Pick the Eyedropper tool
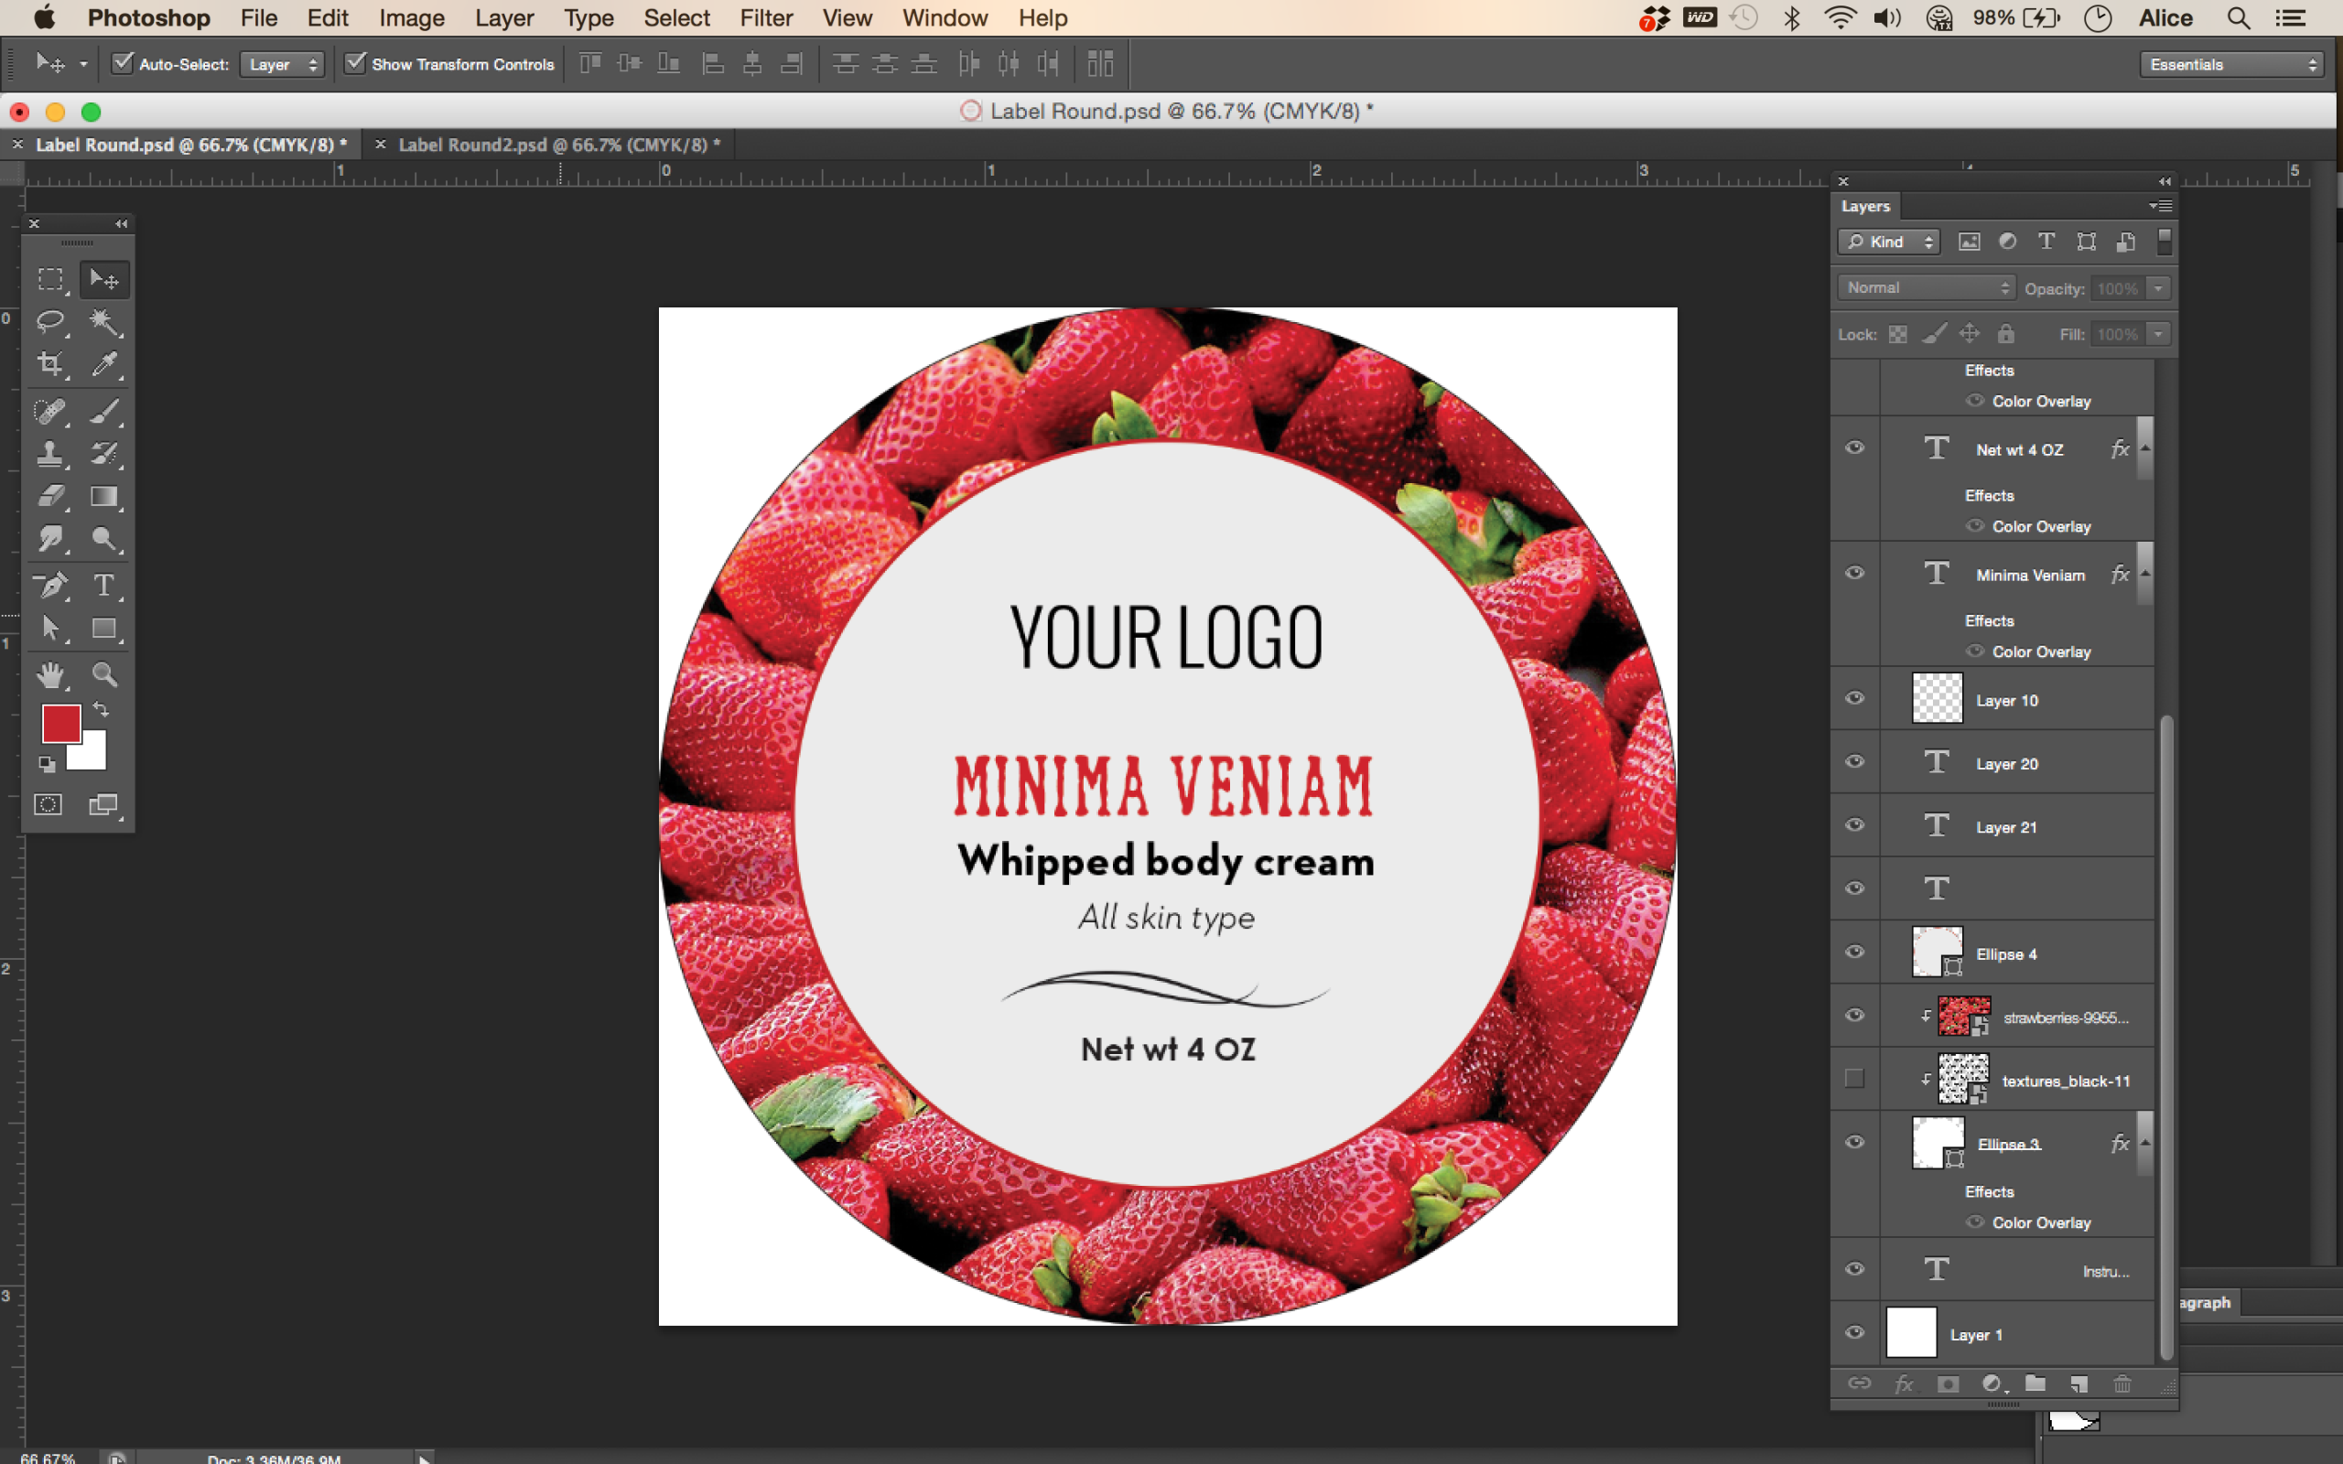Screen dimensions: 2343x1464 pyautogui.click(x=103, y=364)
